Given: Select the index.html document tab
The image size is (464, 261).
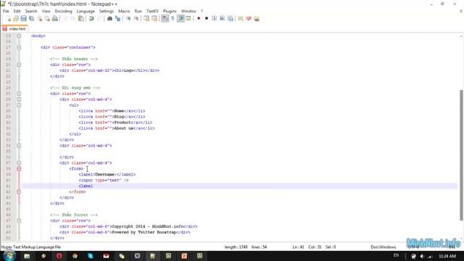Looking at the screenshot, I should [14, 29].
